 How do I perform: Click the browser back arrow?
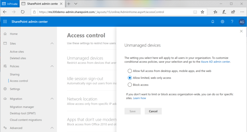click(x=5, y=12)
